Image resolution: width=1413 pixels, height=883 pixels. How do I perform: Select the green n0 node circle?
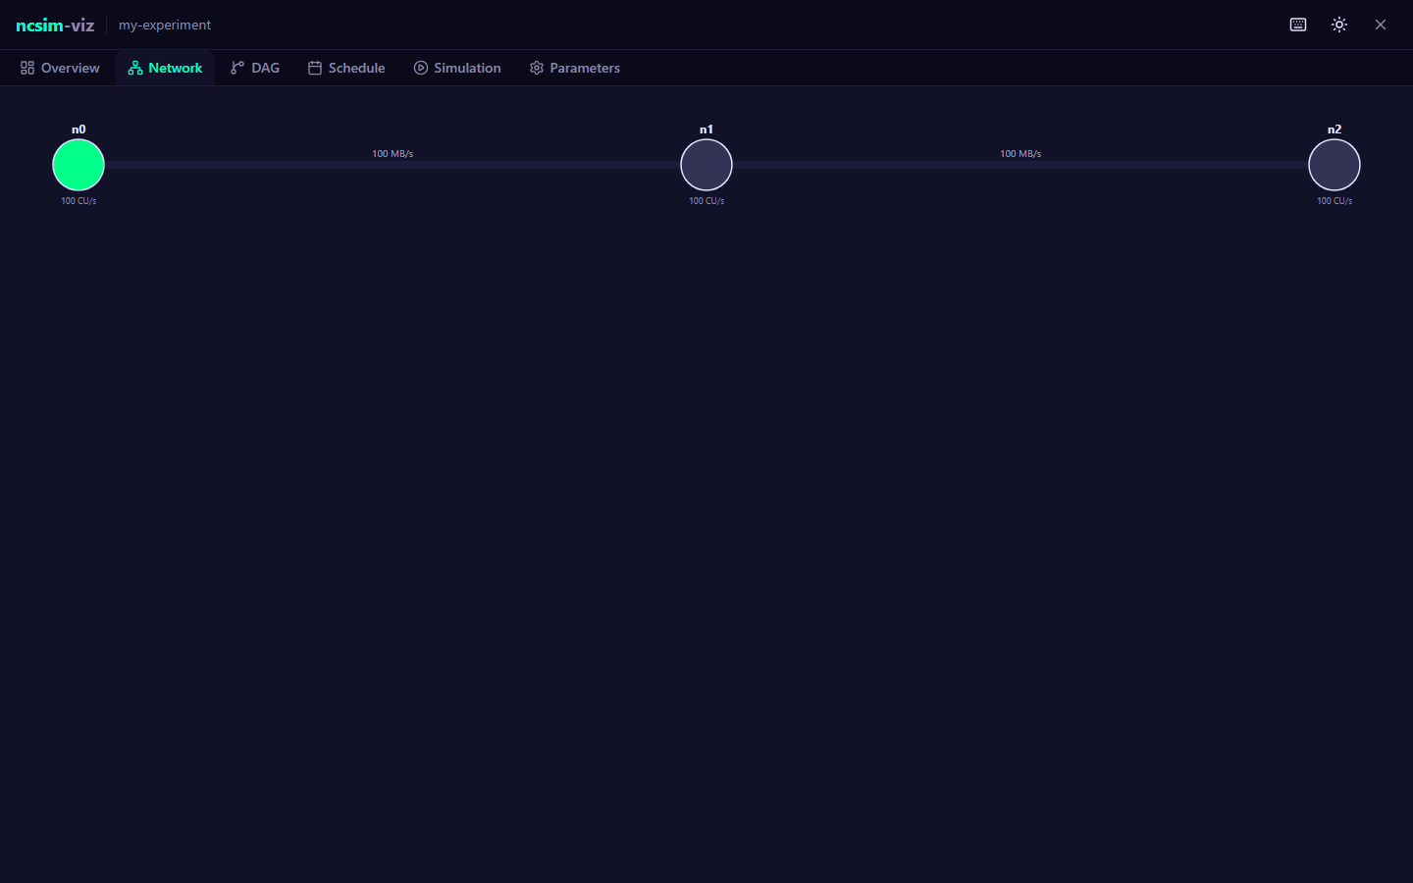click(x=78, y=165)
